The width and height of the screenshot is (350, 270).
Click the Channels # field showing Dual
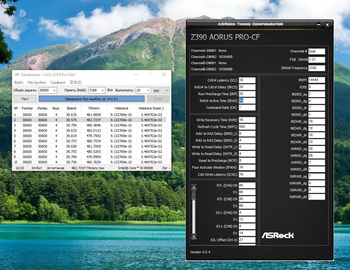pos(317,51)
